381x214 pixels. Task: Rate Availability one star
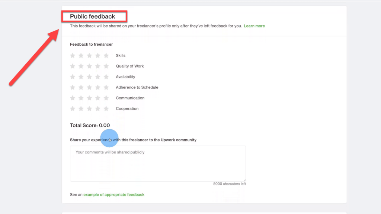(x=73, y=77)
